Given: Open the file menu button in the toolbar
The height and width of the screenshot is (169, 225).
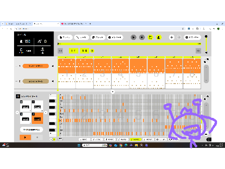Looking at the screenshot, I should (x=65, y=38).
